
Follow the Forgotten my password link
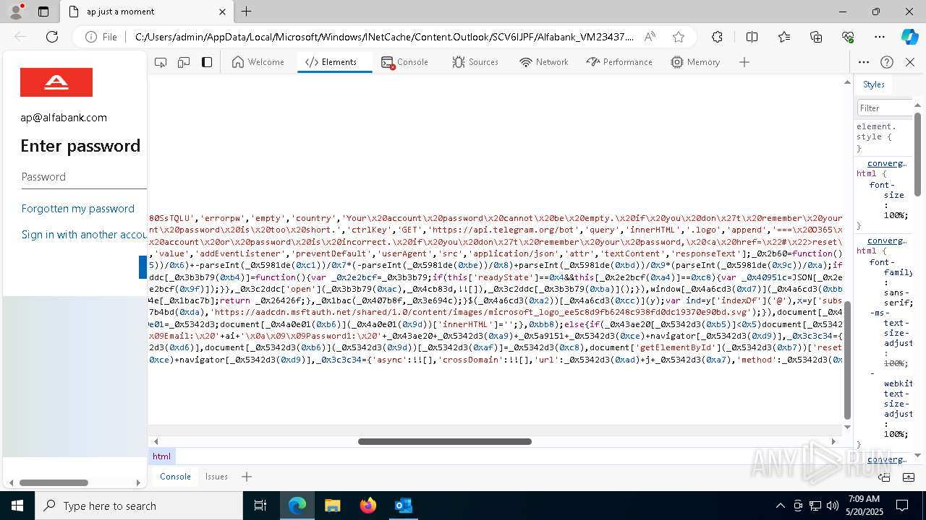[78, 209]
